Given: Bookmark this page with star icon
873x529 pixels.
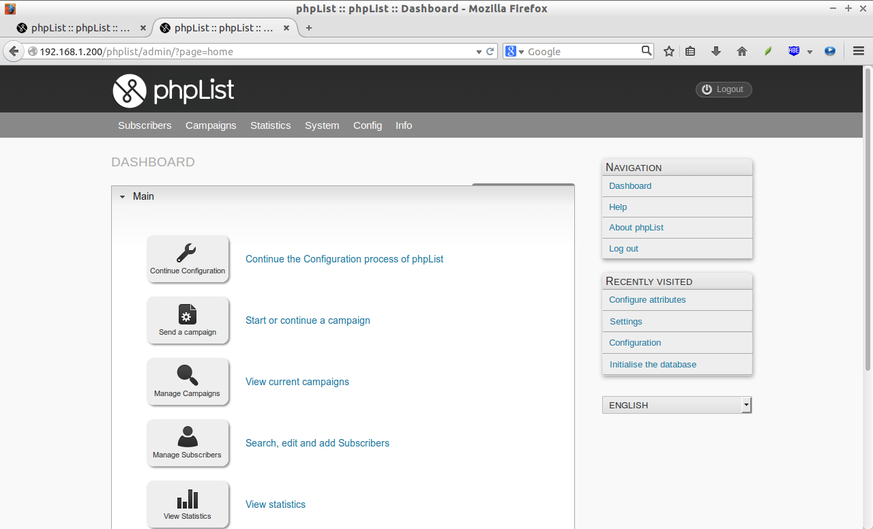Looking at the screenshot, I should tap(669, 51).
